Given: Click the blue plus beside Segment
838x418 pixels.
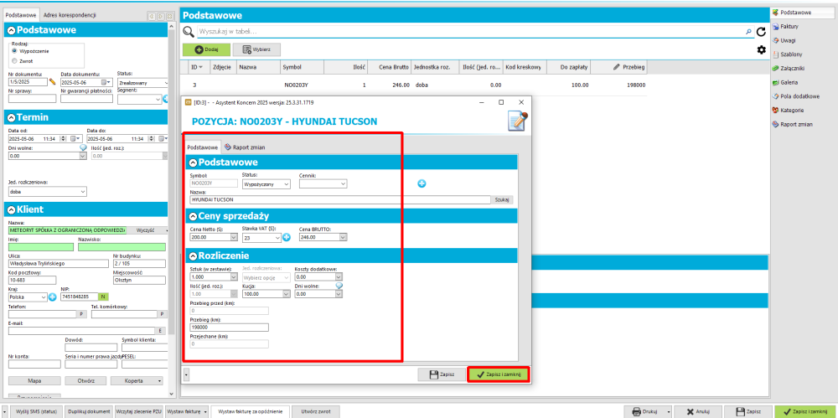Looking at the screenshot, I should click(166, 98).
